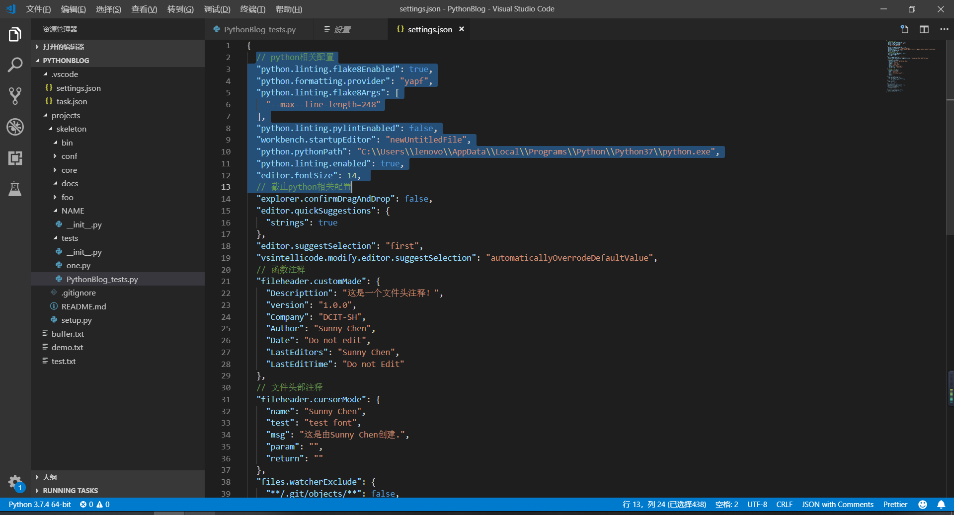Close the settings.json tab
Viewport: 954px width, 515px height.
462,29
